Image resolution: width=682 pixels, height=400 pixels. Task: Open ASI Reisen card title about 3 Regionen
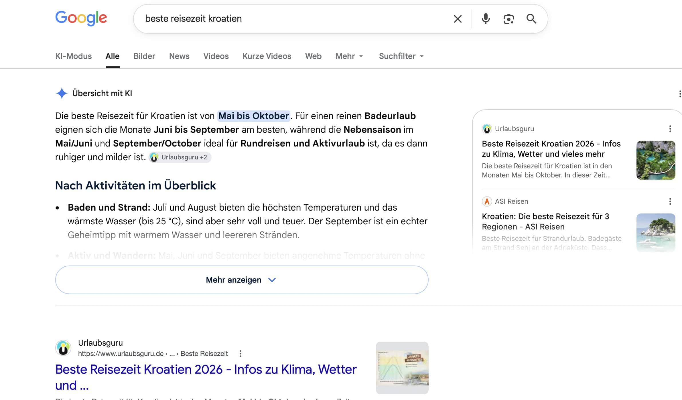coord(545,221)
